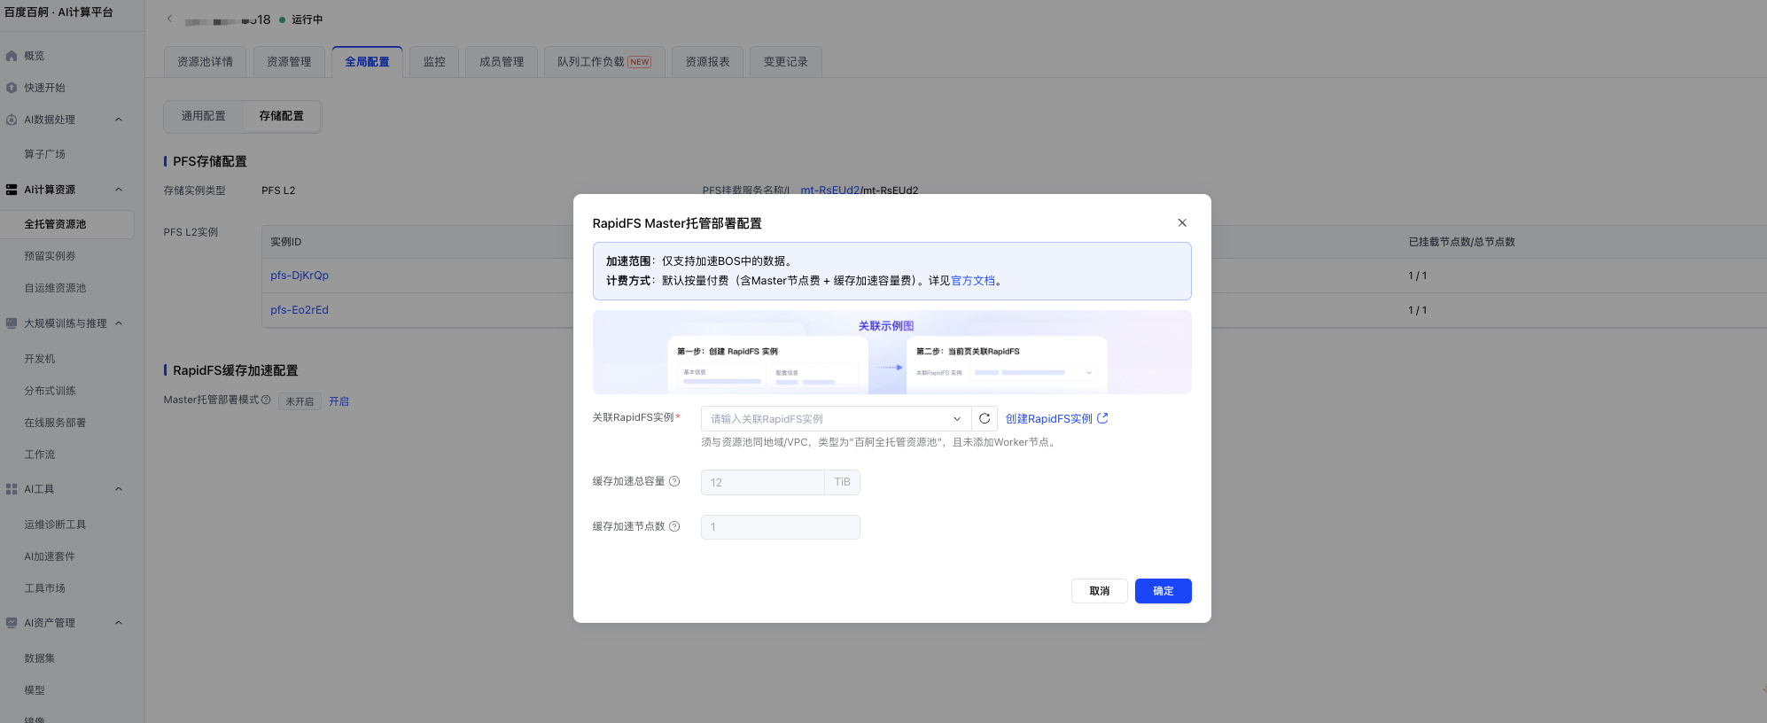Open 算子广场 in sidebar
1767x723 pixels.
coord(45,154)
